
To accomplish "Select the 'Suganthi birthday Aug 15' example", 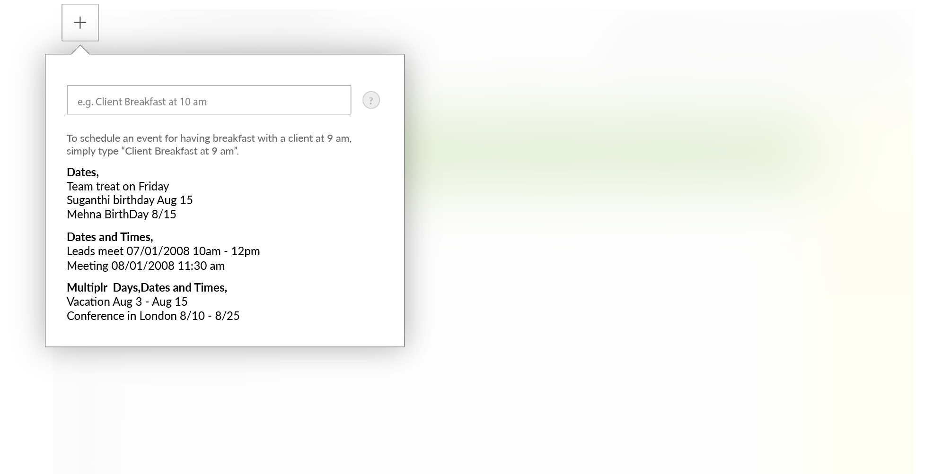I will click(130, 200).
